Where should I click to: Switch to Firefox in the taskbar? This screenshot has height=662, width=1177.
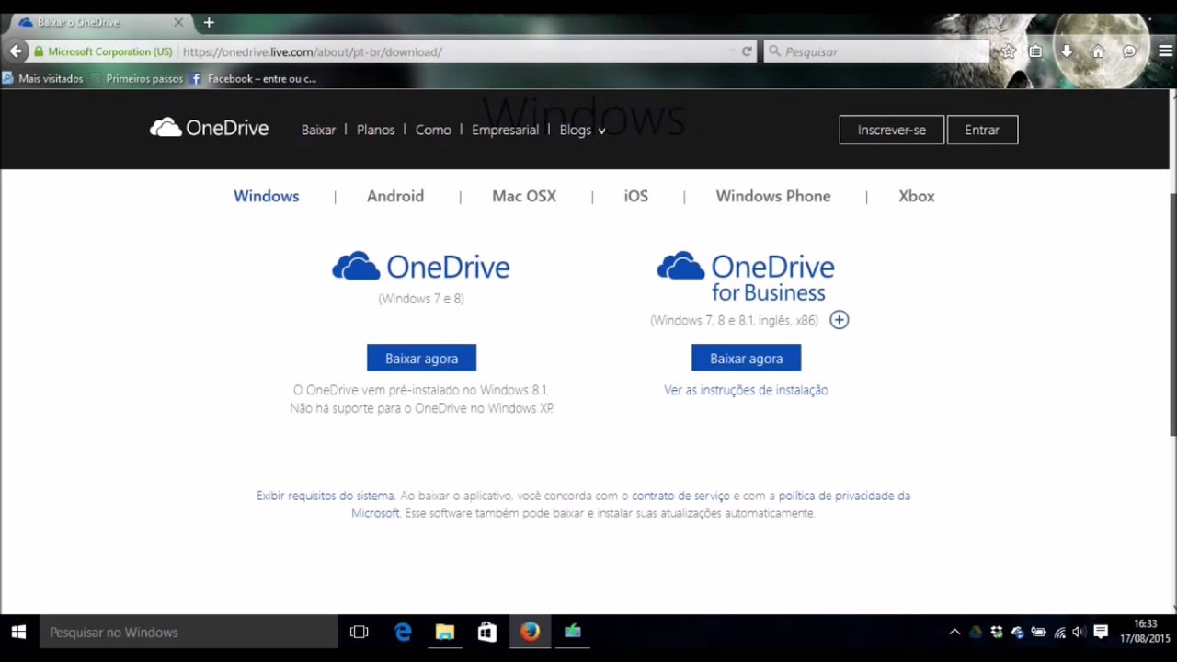pos(530,633)
